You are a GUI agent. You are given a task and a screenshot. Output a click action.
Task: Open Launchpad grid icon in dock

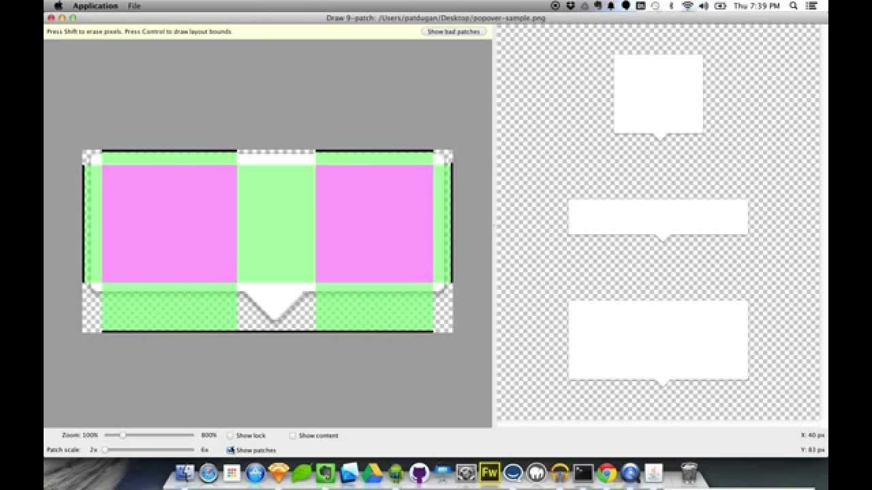pos(232,472)
